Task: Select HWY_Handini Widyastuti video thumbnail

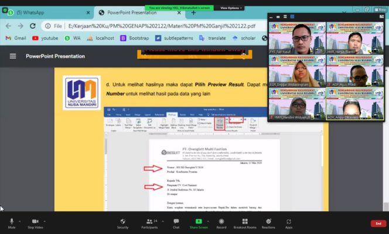Action: click(x=297, y=104)
